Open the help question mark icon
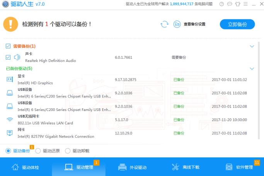The height and width of the screenshot is (176, 264). 221,4
